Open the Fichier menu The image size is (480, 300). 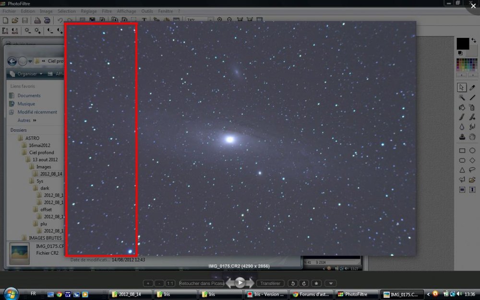(9, 11)
